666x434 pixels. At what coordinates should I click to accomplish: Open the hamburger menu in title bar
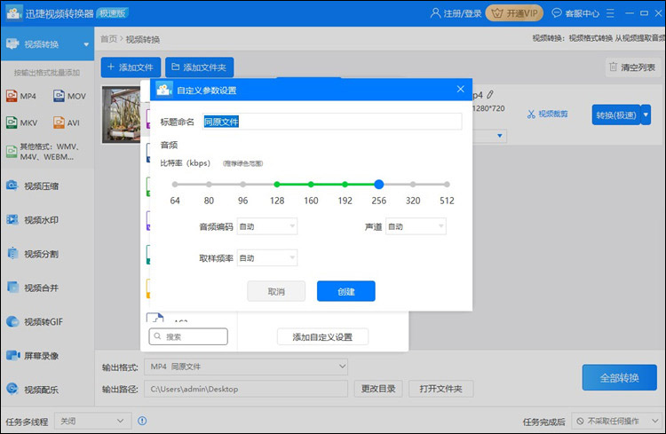click(x=610, y=13)
